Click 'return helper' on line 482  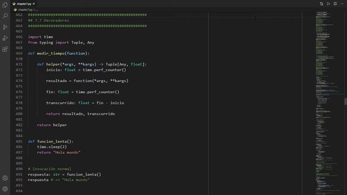52,125
